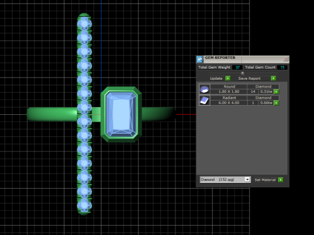Click the Total Gem Count value field

283,67
